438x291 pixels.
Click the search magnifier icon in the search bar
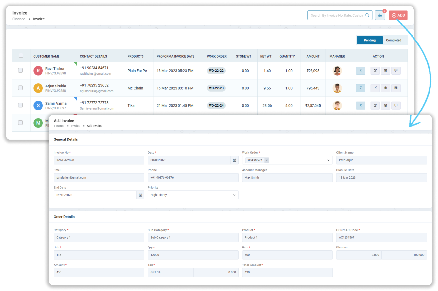tap(367, 15)
